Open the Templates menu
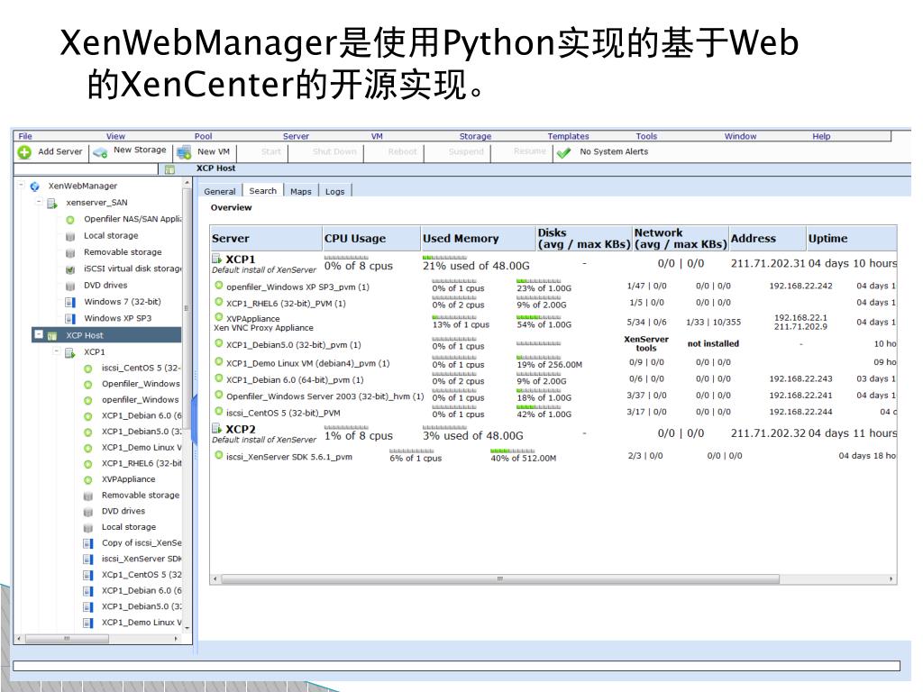The height and width of the screenshot is (692, 923). click(x=568, y=136)
